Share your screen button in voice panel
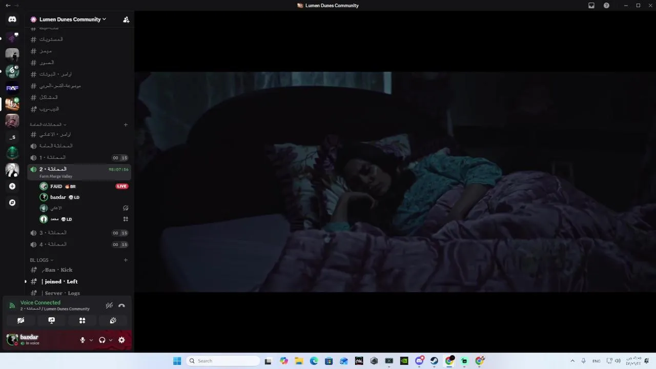The width and height of the screenshot is (656, 369). [x=52, y=320]
